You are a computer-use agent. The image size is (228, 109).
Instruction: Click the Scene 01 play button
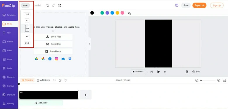(x=138, y=72)
